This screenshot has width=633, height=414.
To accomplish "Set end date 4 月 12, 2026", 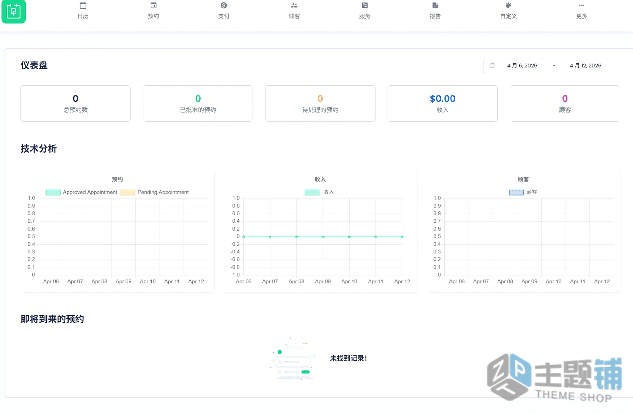I will click(x=586, y=66).
